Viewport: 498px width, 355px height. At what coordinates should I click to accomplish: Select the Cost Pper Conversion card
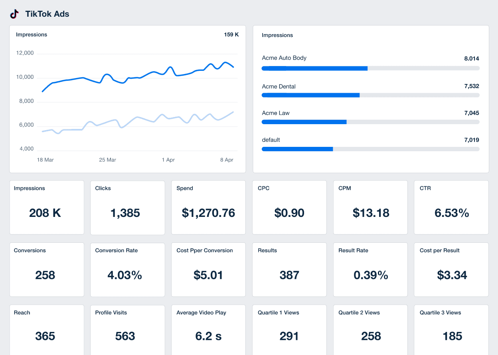[x=208, y=269]
